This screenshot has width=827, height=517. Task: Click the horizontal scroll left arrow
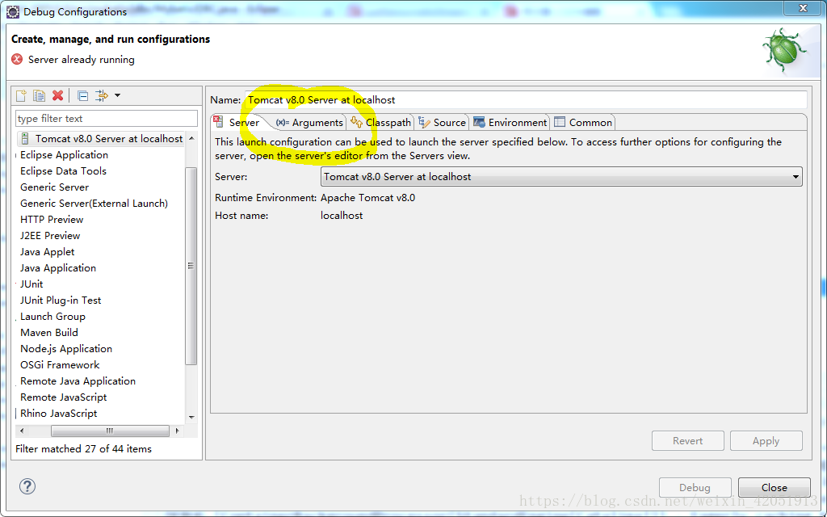pyautogui.click(x=22, y=431)
